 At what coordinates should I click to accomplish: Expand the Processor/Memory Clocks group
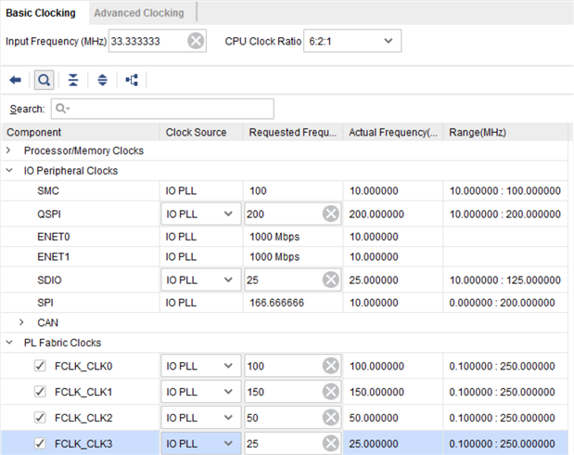click(x=10, y=150)
